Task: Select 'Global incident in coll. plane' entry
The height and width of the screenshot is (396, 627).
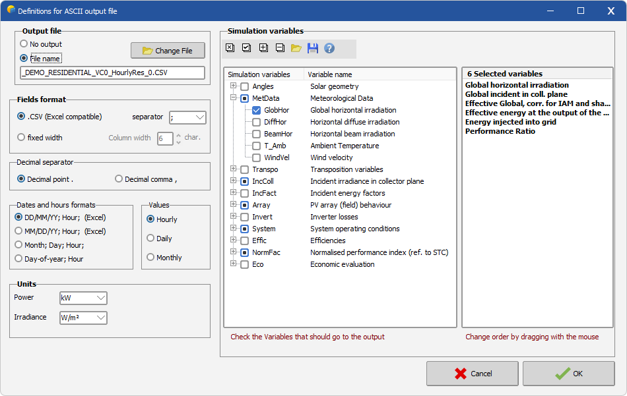Action: point(516,94)
